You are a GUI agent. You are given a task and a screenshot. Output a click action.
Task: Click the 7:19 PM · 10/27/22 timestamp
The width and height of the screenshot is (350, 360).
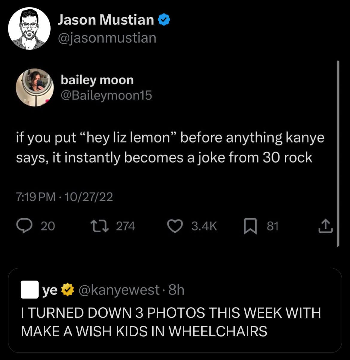pos(65,197)
